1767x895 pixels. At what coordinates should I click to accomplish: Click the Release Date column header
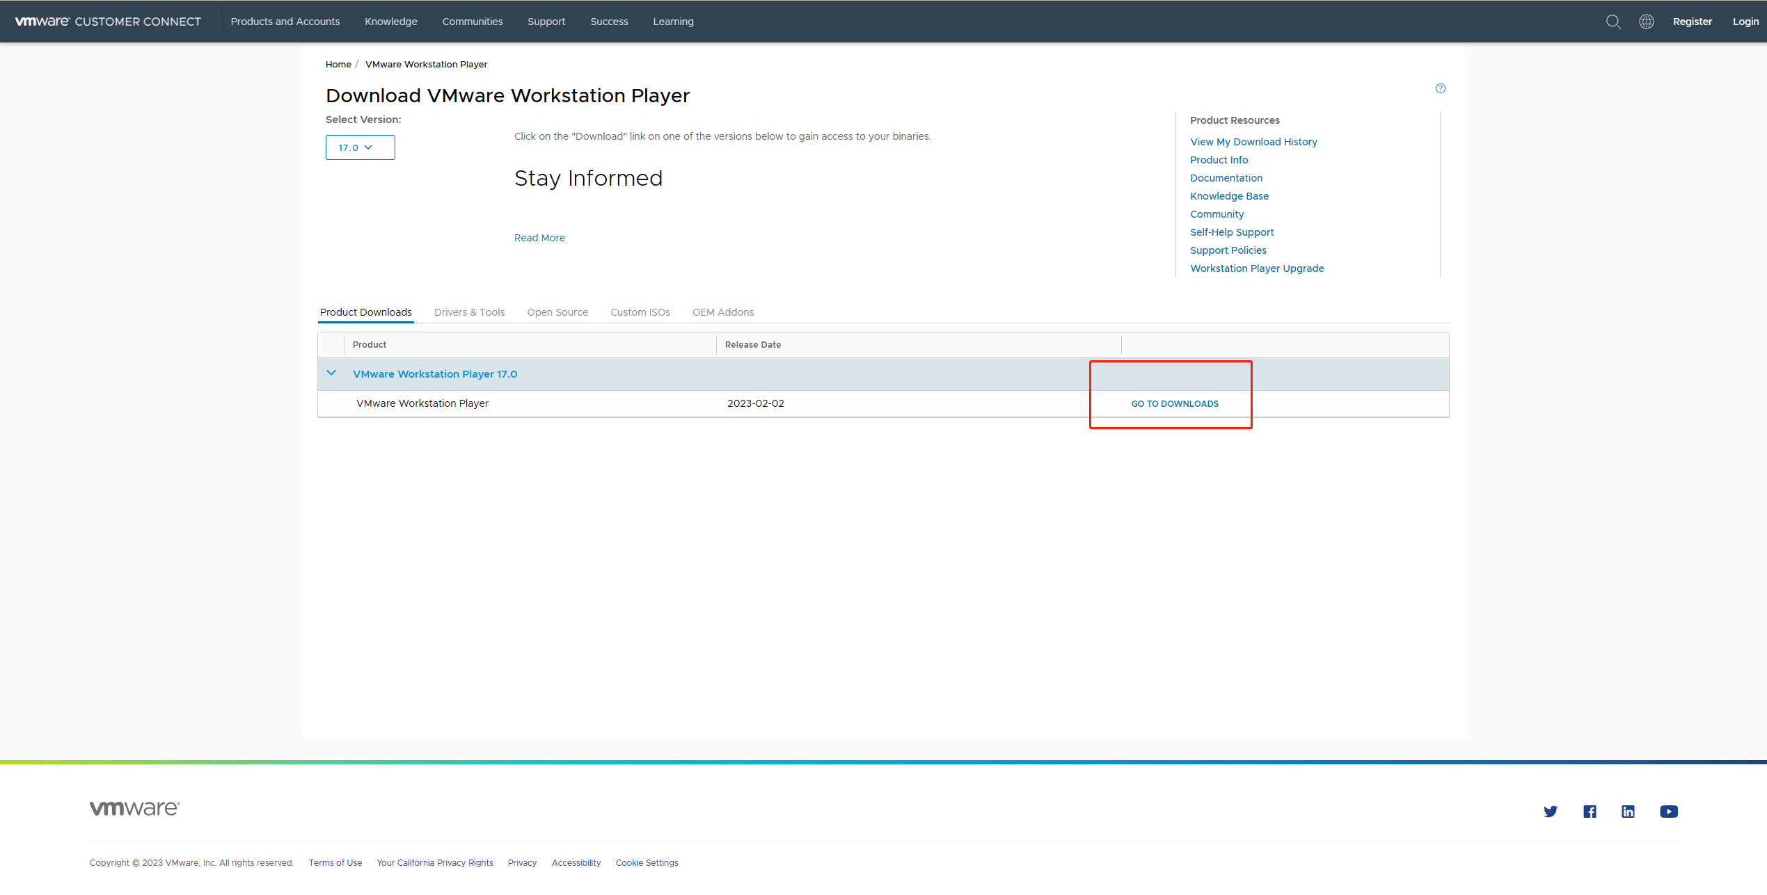coord(919,345)
